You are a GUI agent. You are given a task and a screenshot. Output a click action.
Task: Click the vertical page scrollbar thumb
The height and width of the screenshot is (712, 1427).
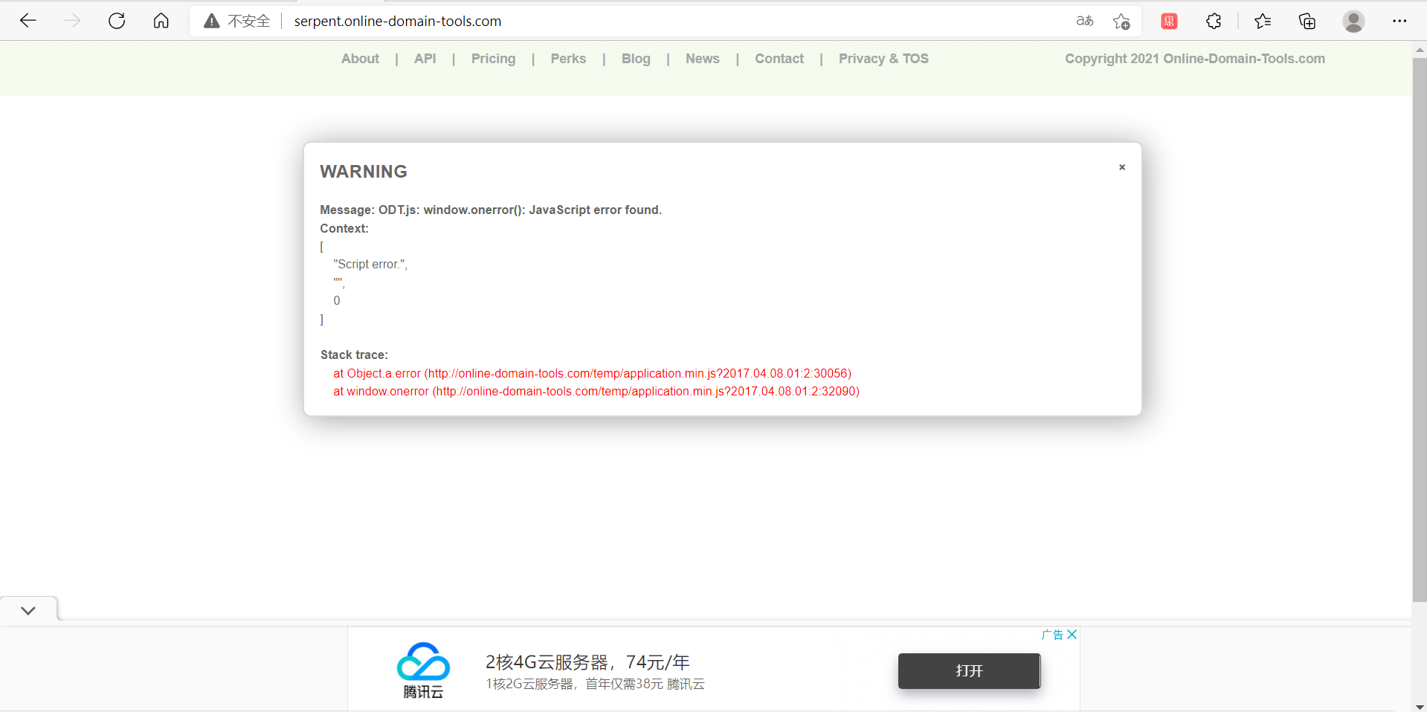click(x=1420, y=331)
